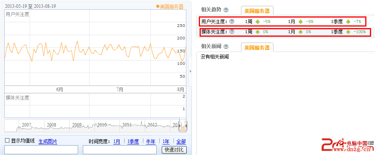Click the 快速对比 button
Image resolution: width=375 pixels, height=155 pixels.
pyautogui.click(x=174, y=150)
